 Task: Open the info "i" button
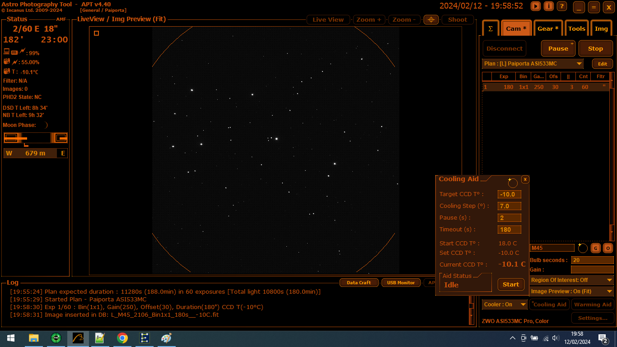549,6
